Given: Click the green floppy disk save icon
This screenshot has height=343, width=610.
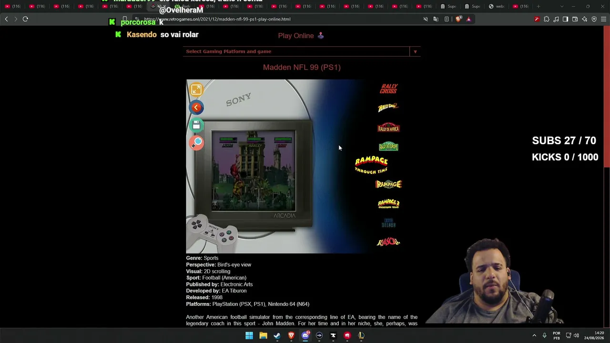Looking at the screenshot, I should [x=196, y=125].
